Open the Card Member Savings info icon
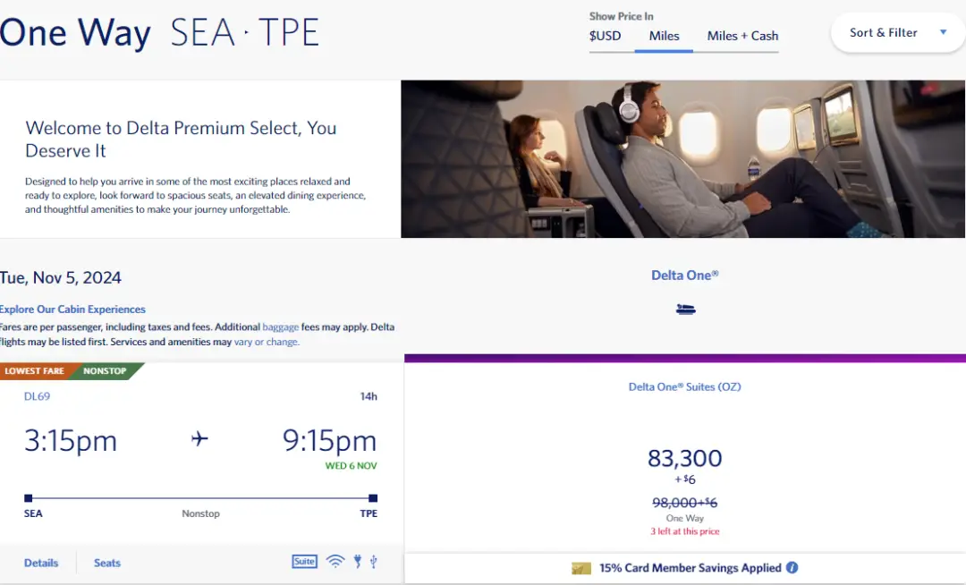Image resolution: width=966 pixels, height=585 pixels. (x=792, y=568)
